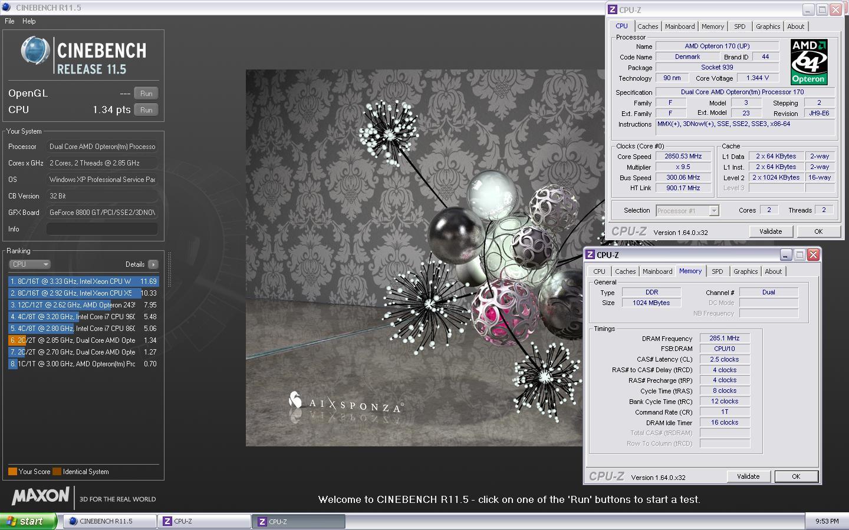Open About tab in upper CPU-Z window

point(796,26)
